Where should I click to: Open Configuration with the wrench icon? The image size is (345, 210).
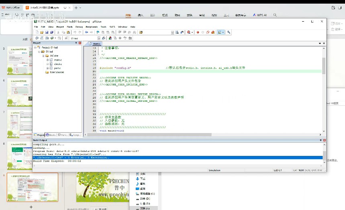(229, 32)
